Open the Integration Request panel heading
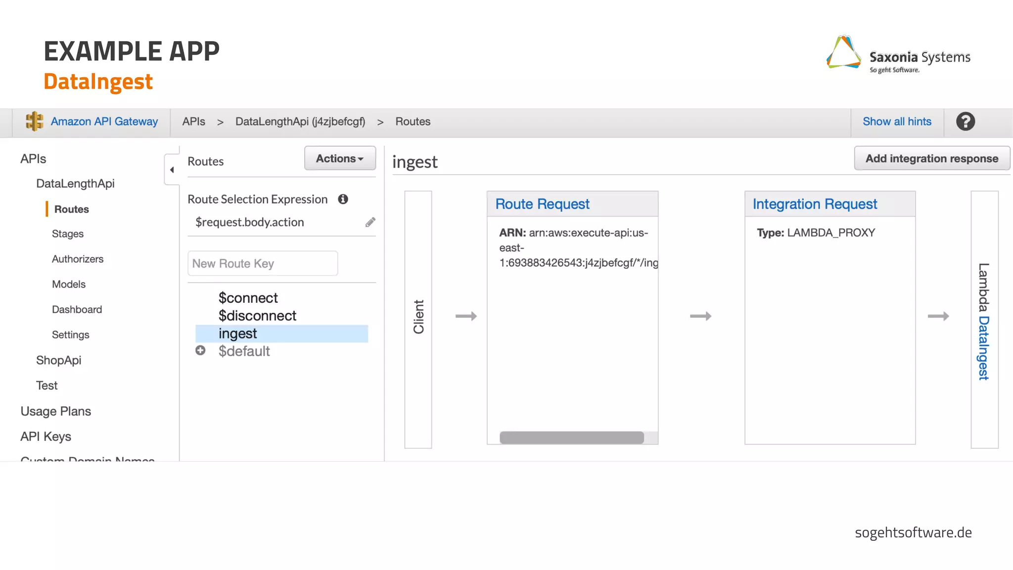Screen dimensions: 1013x570 click(815, 204)
